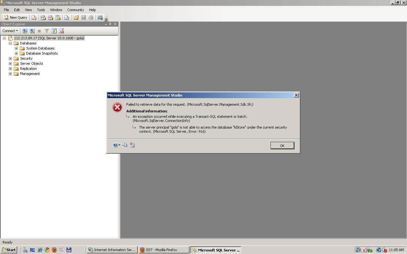
Task: Click Copy message text icon in dialog
Action: (x=125, y=145)
